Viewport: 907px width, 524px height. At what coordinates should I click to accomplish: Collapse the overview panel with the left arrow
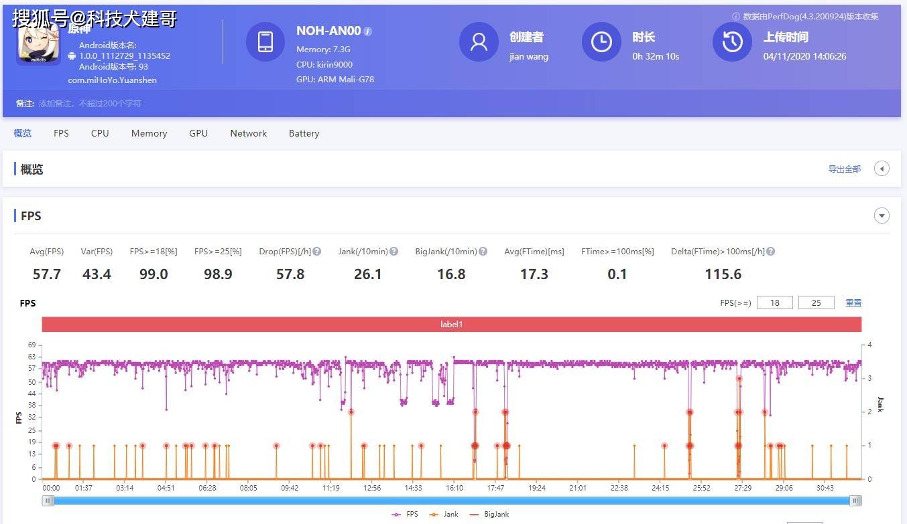[882, 169]
